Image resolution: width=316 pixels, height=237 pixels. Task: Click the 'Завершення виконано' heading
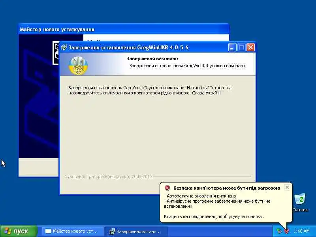(152, 58)
